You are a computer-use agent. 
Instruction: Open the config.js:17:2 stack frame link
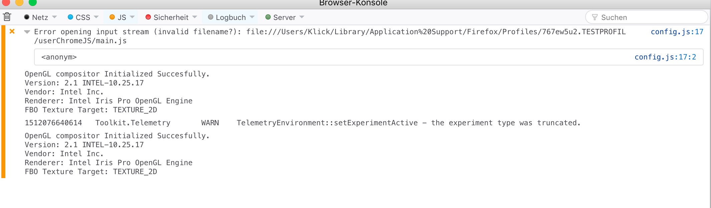[x=665, y=57]
